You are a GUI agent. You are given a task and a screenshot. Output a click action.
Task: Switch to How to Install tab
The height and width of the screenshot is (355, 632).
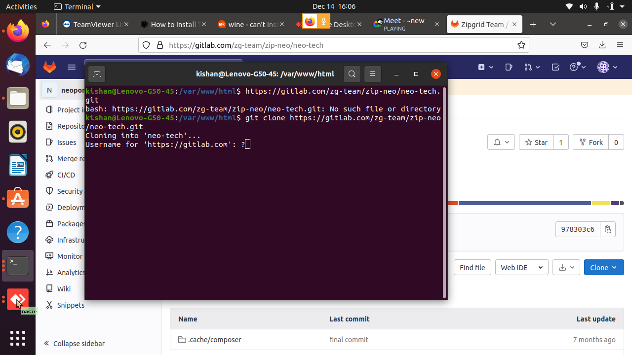pyautogui.click(x=173, y=24)
